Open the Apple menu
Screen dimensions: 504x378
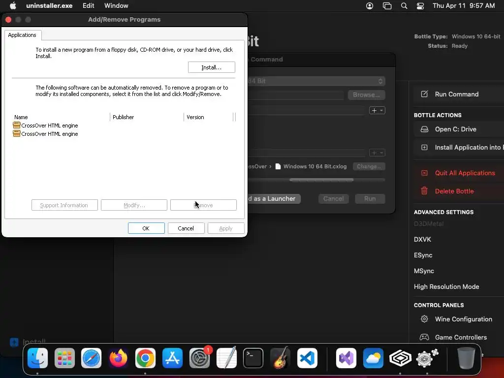13,5
